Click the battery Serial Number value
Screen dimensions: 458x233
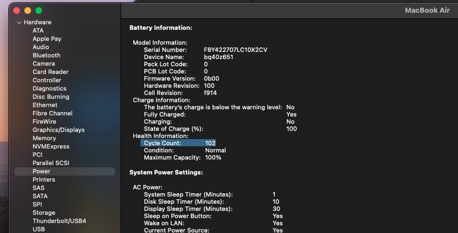tap(235, 50)
